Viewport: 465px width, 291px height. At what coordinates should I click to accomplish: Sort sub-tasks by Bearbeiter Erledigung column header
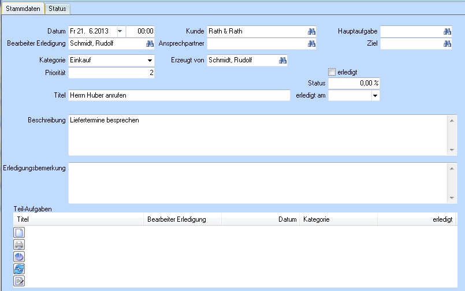(x=177, y=219)
